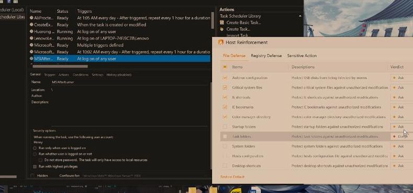Screen dimensions: 413x193
Task: Open the Startup folders verdict dropdown
Action: pos(401,127)
